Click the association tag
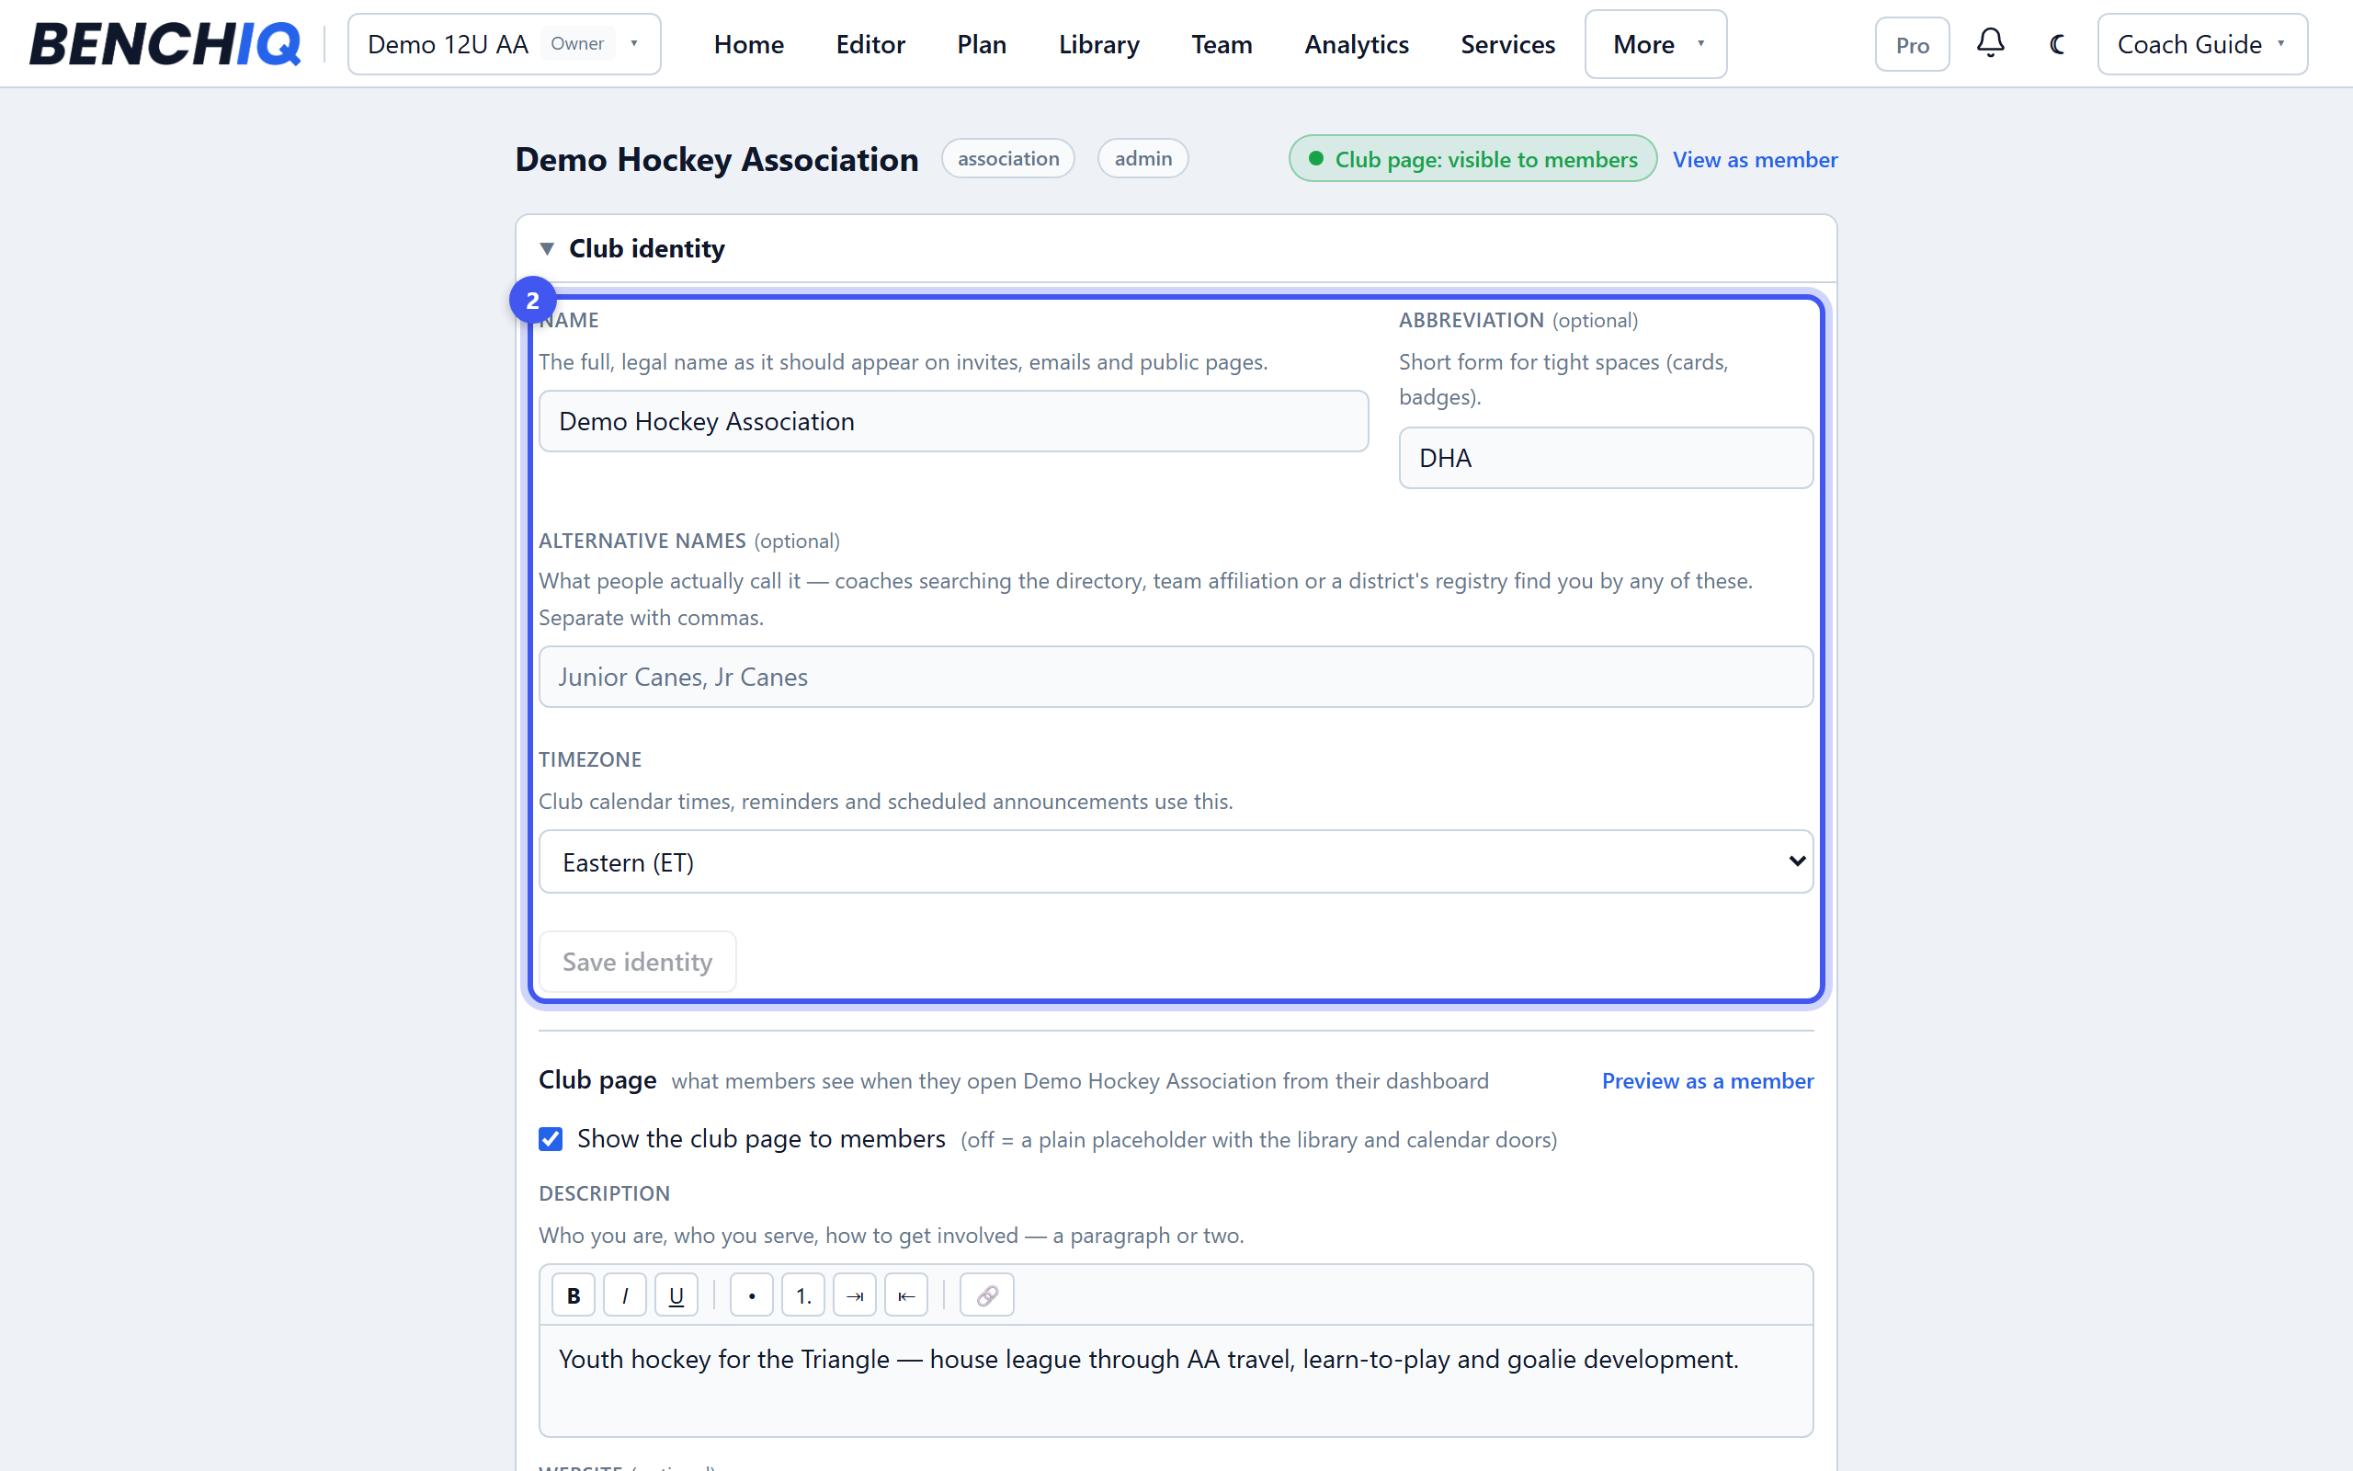 click(x=1007, y=158)
